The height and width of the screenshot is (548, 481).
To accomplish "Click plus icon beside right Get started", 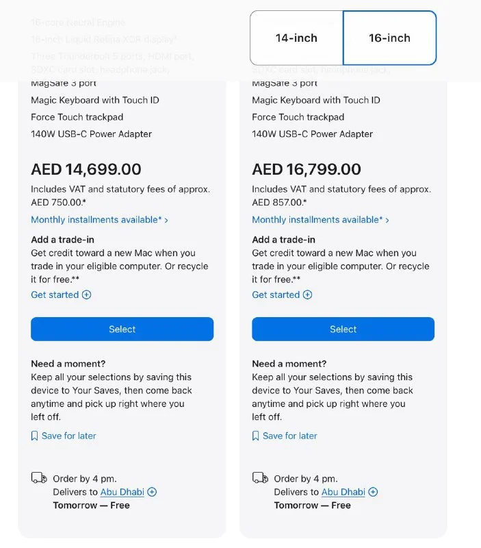I will pyautogui.click(x=308, y=295).
